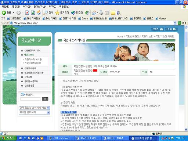188x141 pixels.
Task: Click the Windows Start button
Action: 8,138
